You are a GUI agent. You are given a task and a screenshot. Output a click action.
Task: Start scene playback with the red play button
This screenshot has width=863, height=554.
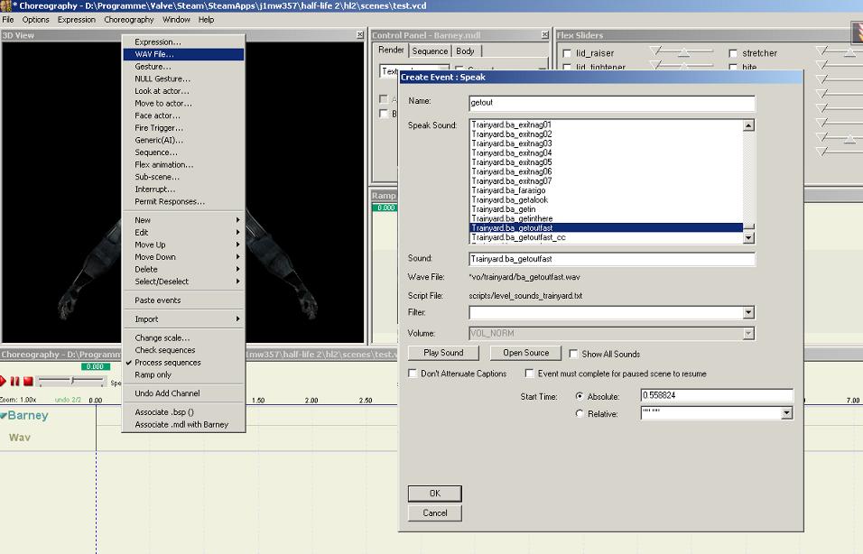click(3, 381)
